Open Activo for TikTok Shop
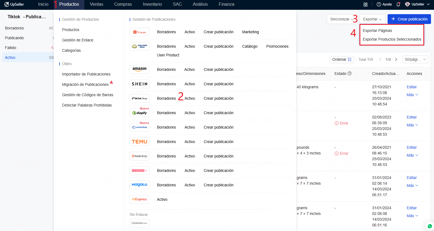This screenshot has width=434, height=231. pyautogui.click(x=190, y=98)
